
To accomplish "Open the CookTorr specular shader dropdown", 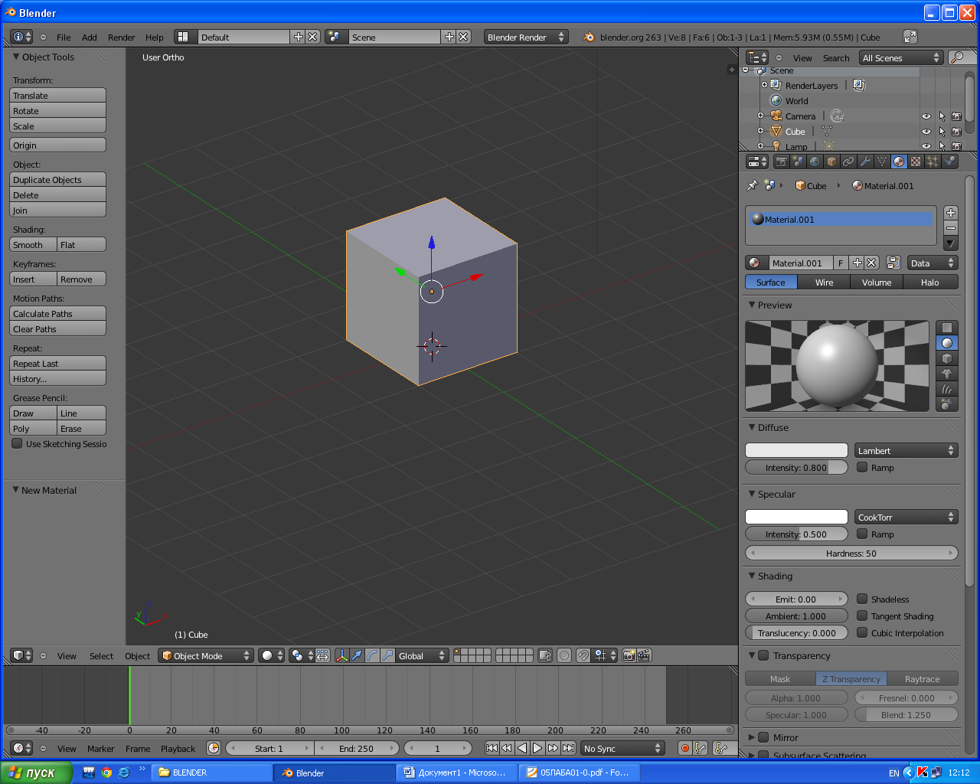I will (906, 517).
